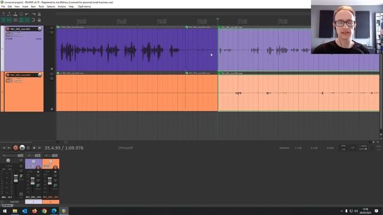Screen dimensions: 383x215
Task: Click the [Split items] last-action menu entry
Action: (84, 7)
